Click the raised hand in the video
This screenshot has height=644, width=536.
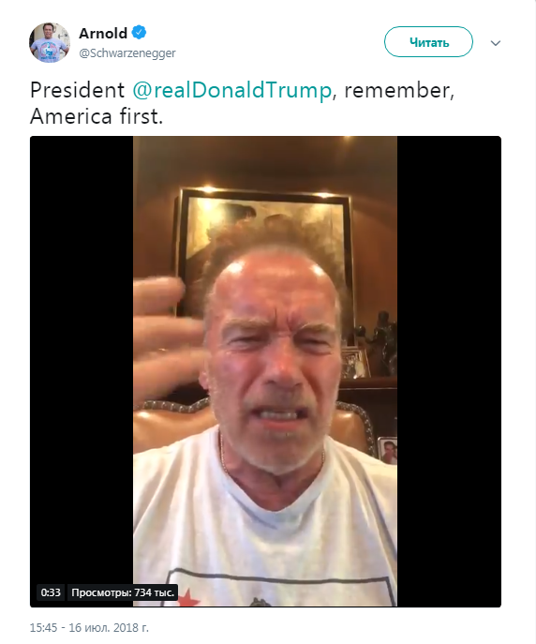164,337
